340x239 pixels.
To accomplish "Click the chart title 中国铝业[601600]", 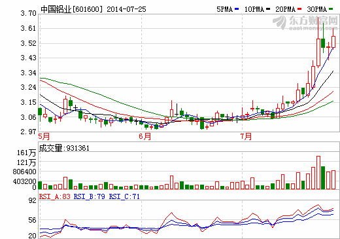I will (71, 9).
